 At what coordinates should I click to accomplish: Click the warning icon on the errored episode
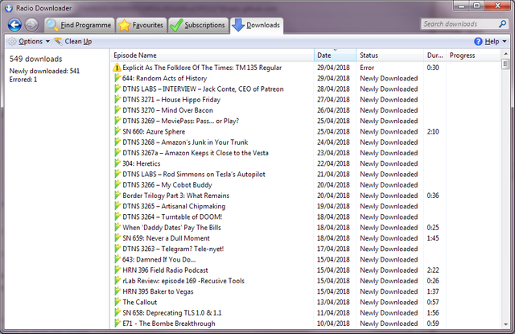117,68
